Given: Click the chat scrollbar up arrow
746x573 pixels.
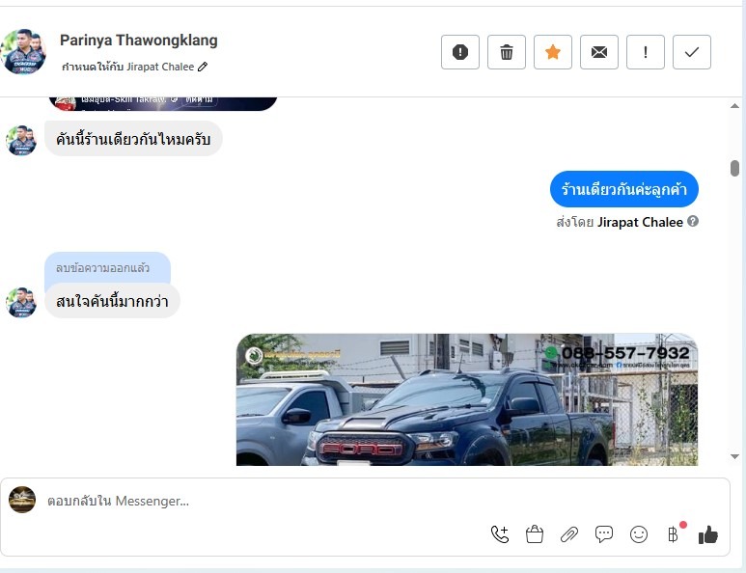Looking at the screenshot, I should click(734, 106).
